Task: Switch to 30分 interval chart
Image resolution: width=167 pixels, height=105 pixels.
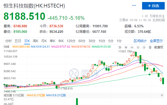Action: click(92, 41)
